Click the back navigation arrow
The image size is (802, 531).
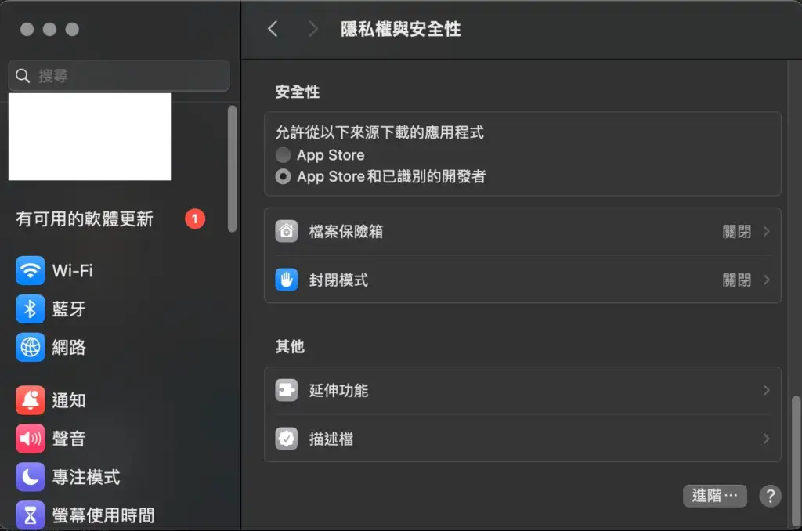[273, 28]
